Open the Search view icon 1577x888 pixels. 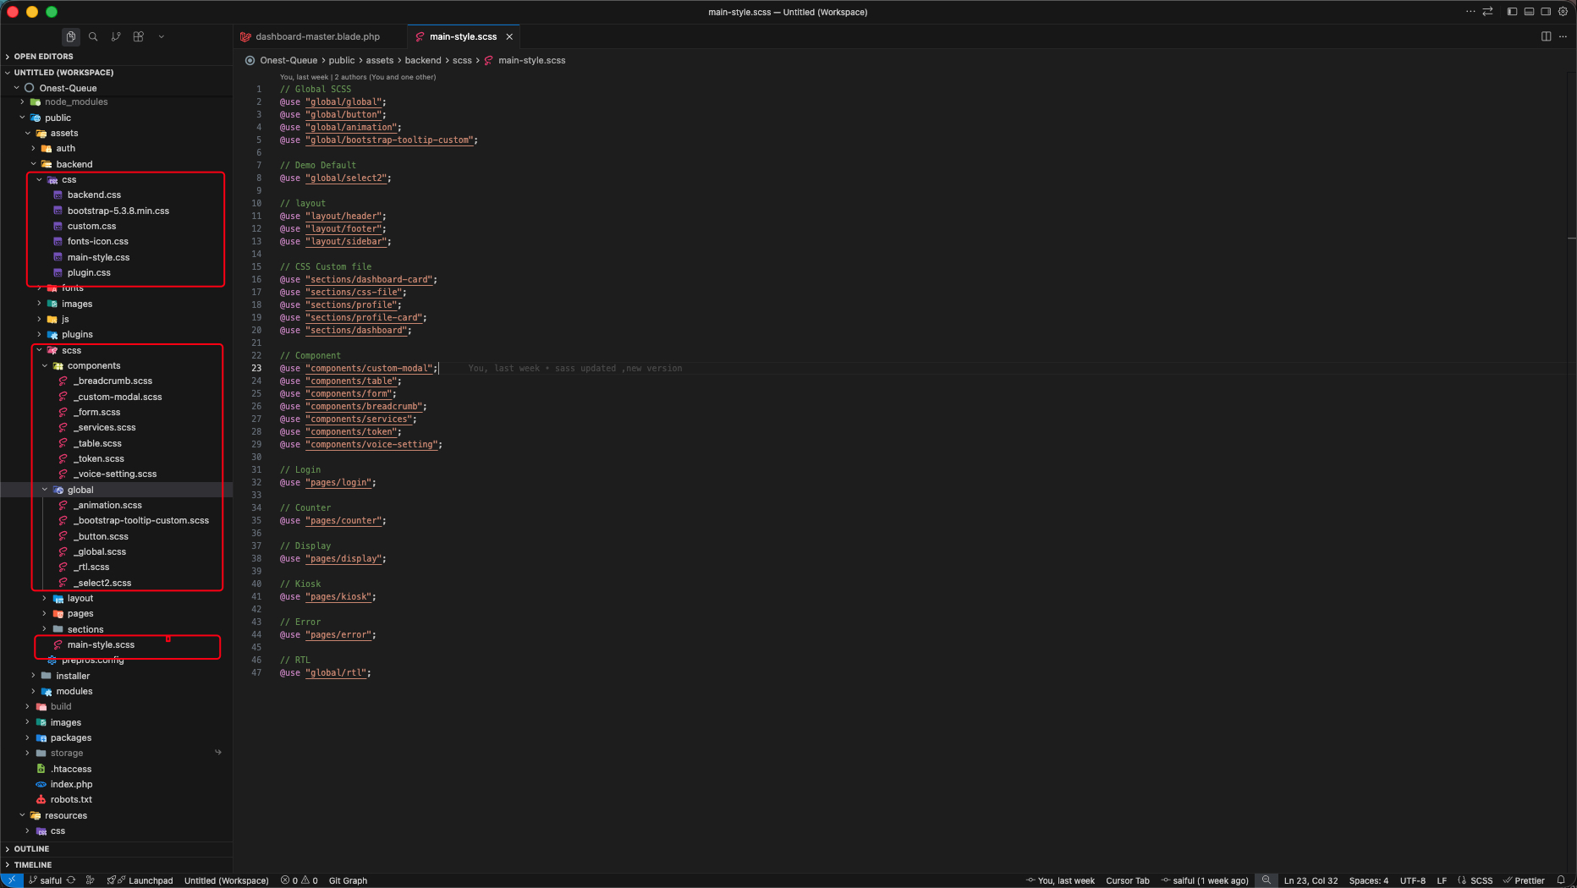[93, 36]
